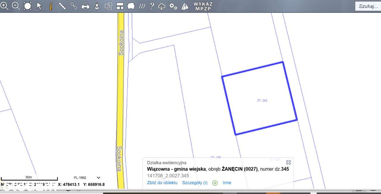Click Y: 658916.8 coordinate readout
The width and height of the screenshot is (381, 194).
tap(94, 184)
